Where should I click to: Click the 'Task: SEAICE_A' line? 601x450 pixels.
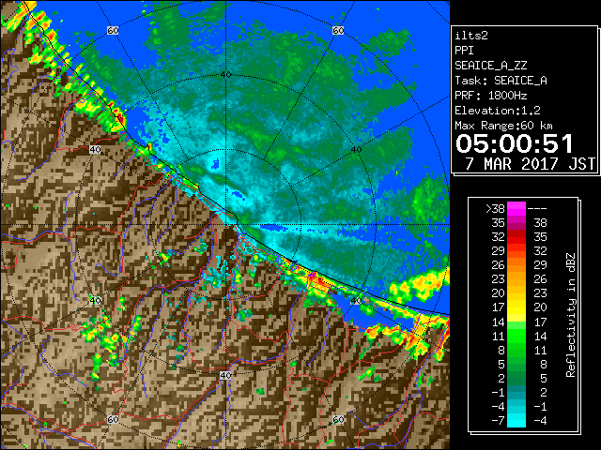(x=501, y=81)
